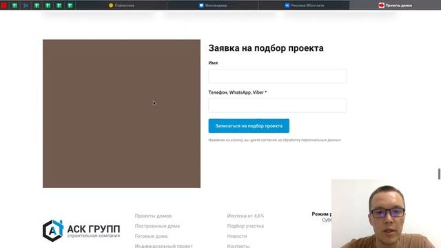Screen dimensions: 441x248
Task: Click the Записаться на подбор проекта button
Action: pyautogui.click(x=249, y=126)
